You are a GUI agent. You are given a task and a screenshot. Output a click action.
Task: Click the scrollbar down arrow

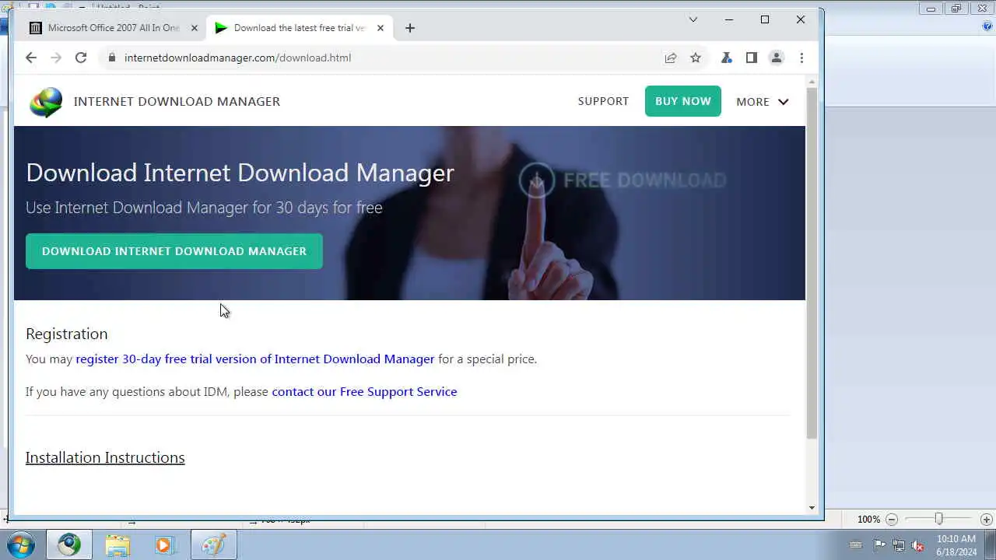click(x=812, y=508)
